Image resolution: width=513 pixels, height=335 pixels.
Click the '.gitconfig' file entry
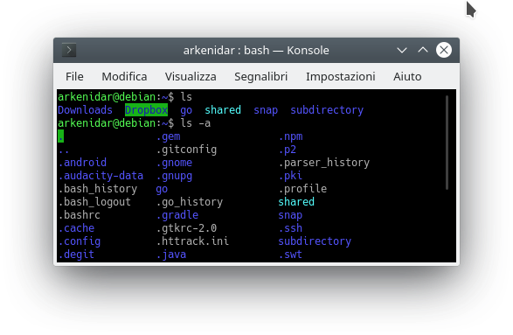pyautogui.click(x=186, y=150)
